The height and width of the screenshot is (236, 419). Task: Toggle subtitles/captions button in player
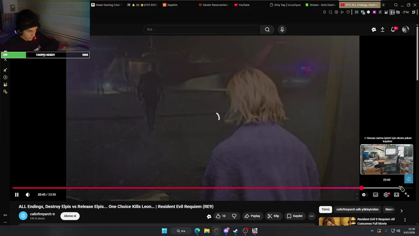[x=375, y=195]
